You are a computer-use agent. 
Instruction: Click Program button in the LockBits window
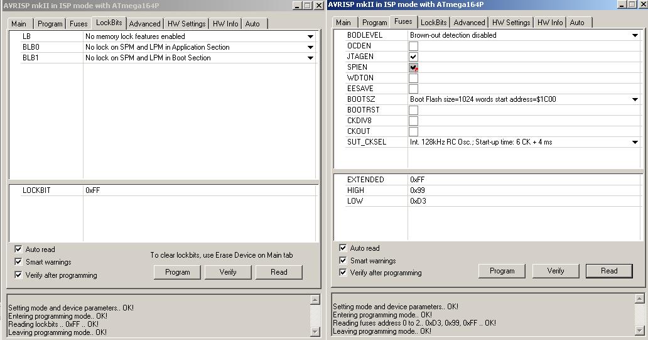(177, 272)
